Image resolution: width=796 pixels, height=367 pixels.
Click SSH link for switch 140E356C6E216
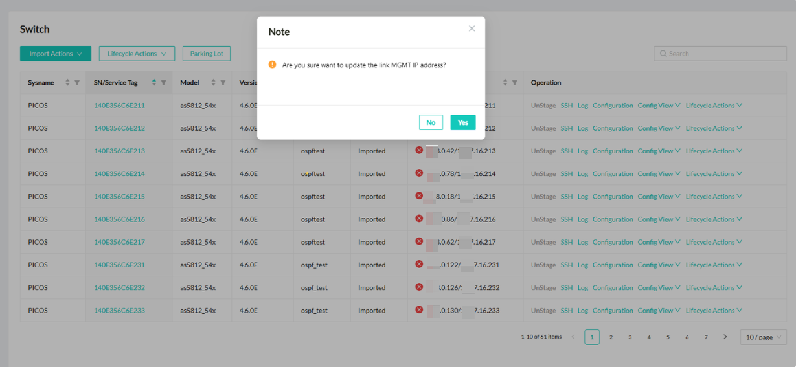567,219
